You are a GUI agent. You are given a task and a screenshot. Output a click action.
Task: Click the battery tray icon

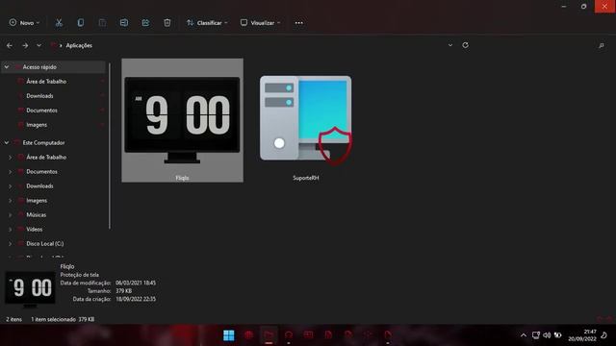click(x=557, y=335)
